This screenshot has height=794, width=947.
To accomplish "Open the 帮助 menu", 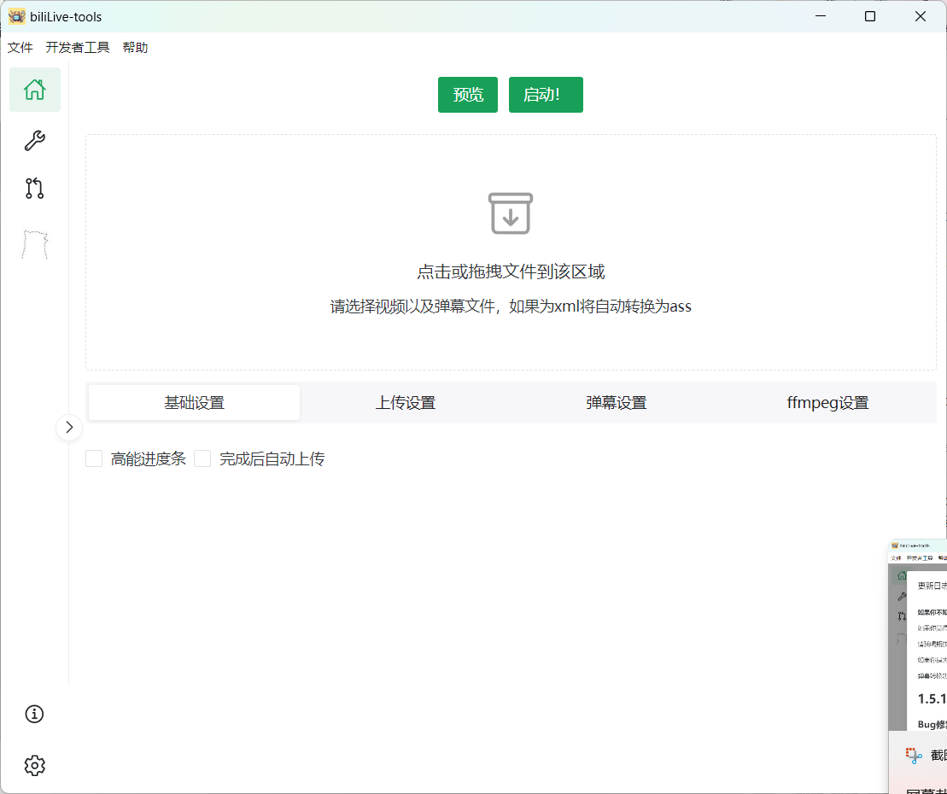I will click(135, 48).
